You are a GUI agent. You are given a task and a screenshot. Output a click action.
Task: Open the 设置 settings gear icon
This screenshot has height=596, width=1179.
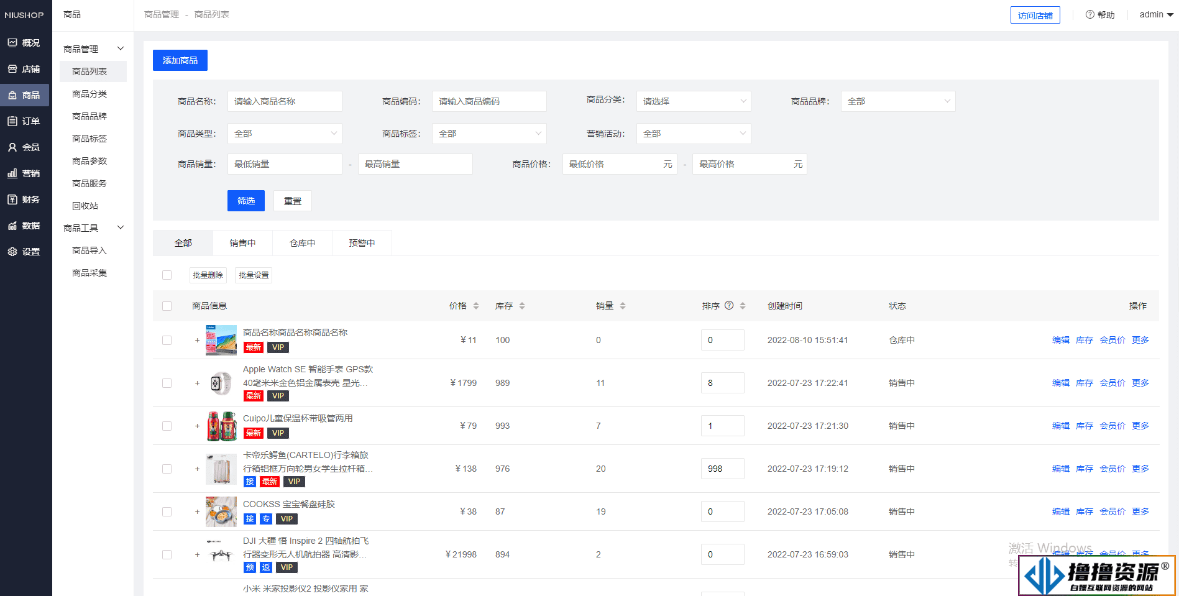[x=12, y=252]
